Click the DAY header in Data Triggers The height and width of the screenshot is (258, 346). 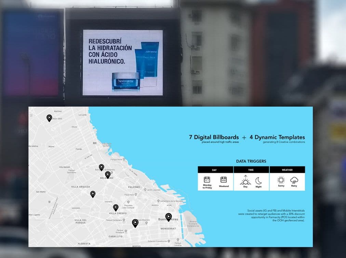coord(215,170)
